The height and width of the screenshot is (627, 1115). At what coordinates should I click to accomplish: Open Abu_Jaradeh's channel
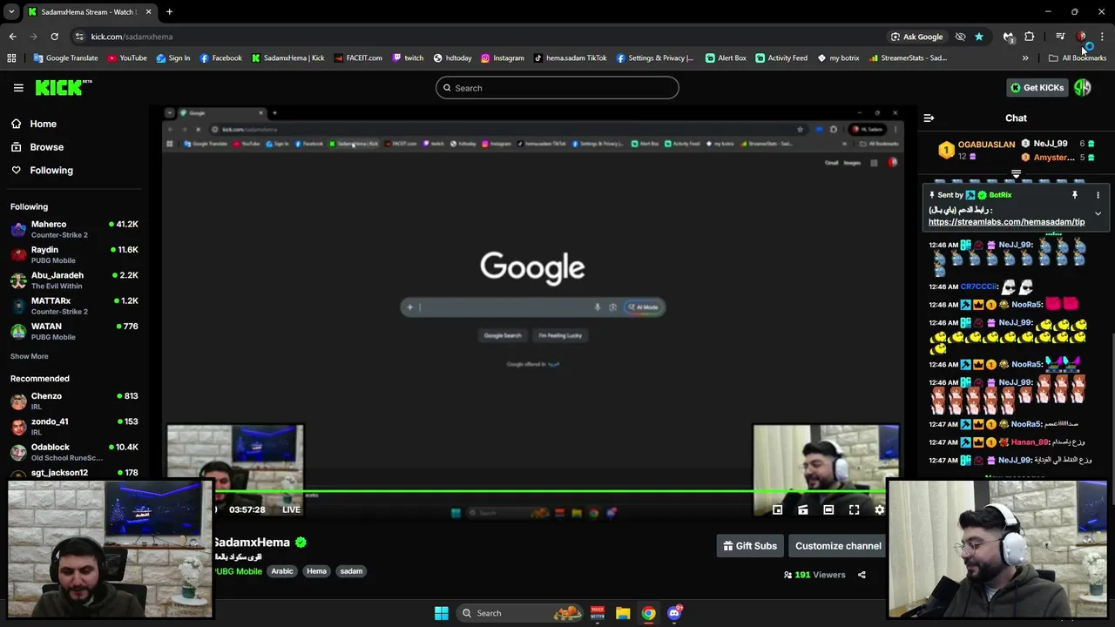point(74,280)
